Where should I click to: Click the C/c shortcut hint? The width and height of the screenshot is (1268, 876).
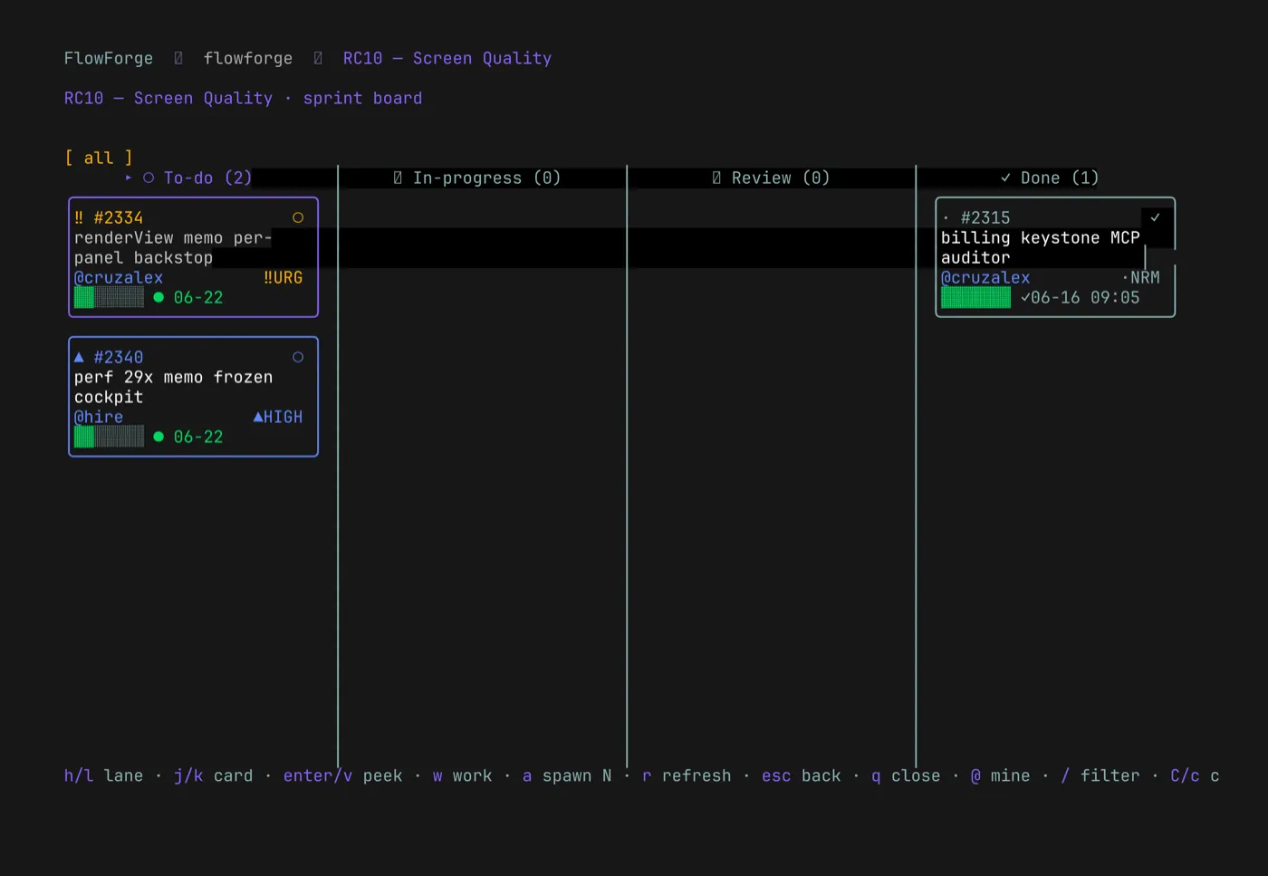tap(1195, 775)
